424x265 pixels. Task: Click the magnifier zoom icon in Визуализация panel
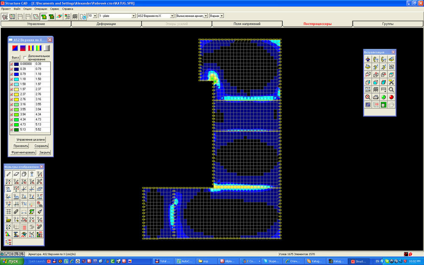click(391, 90)
